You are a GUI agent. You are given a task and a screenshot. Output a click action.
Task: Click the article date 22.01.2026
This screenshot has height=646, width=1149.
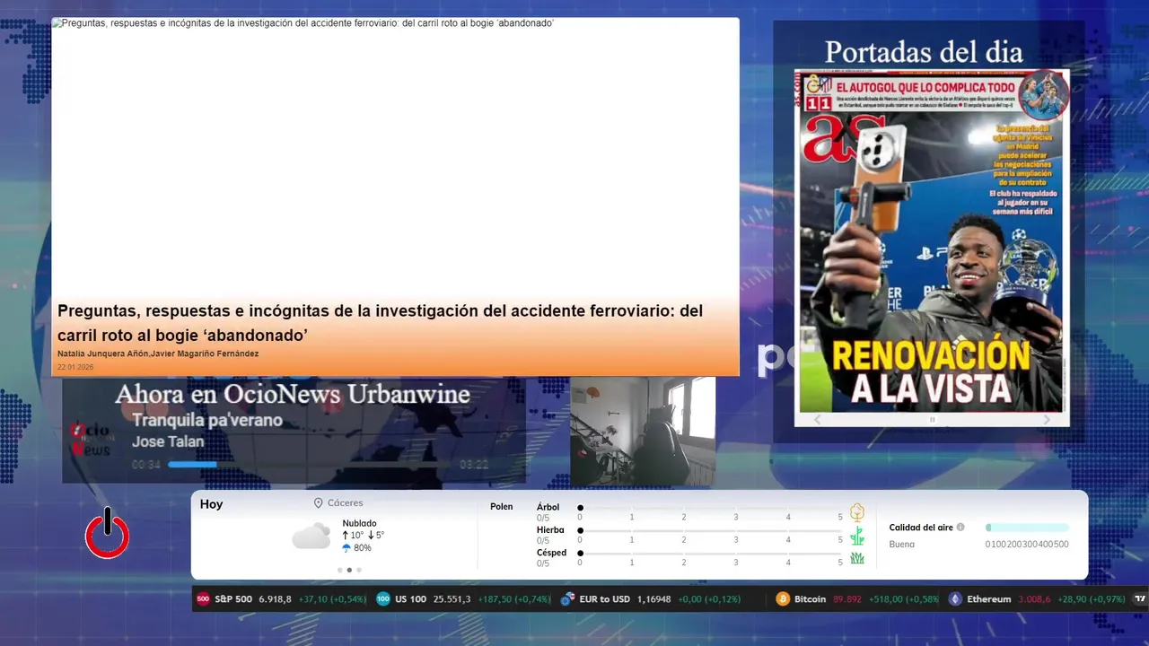tap(75, 367)
